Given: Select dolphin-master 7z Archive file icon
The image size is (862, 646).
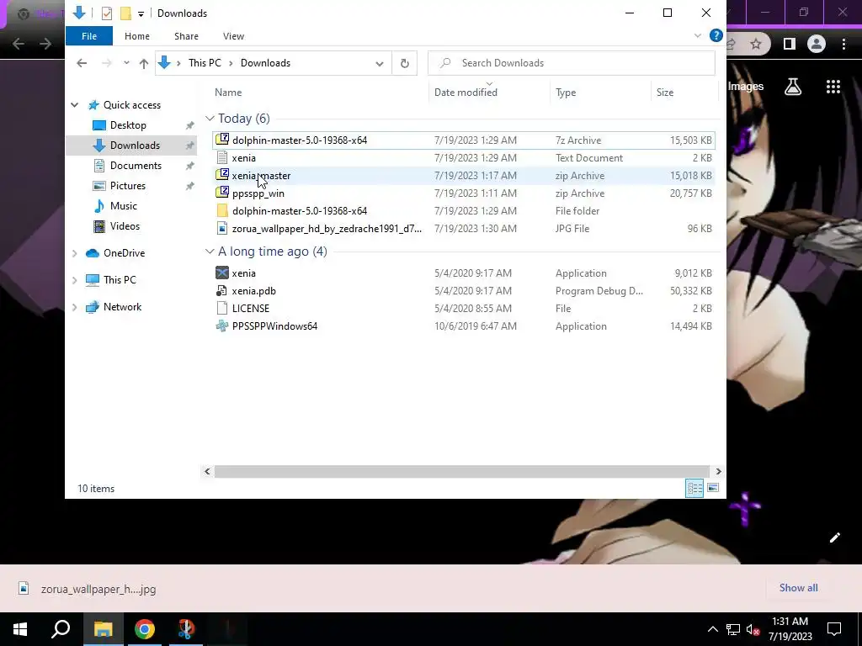Looking at the screenshot, I should pos(222,140).
